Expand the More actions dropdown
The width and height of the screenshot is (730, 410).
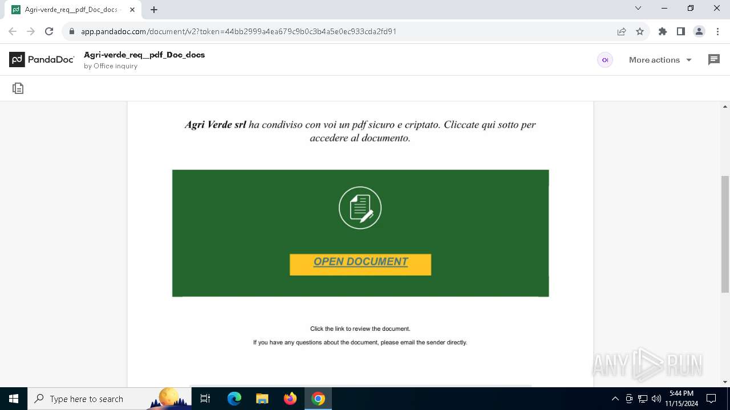660,60
